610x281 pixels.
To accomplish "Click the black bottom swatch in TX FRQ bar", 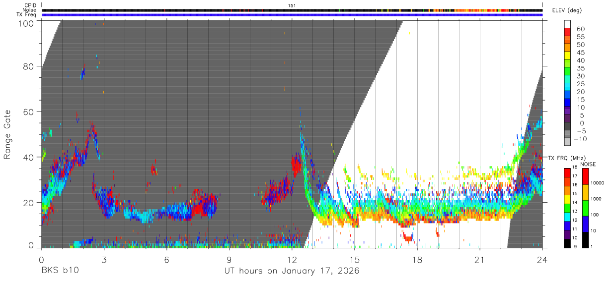I will tap(567, 243).
